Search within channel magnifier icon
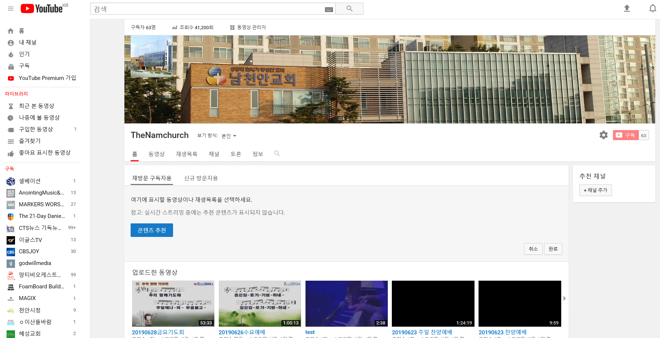The width and height of the screenshot is (660, 338). tap(277, 154)
